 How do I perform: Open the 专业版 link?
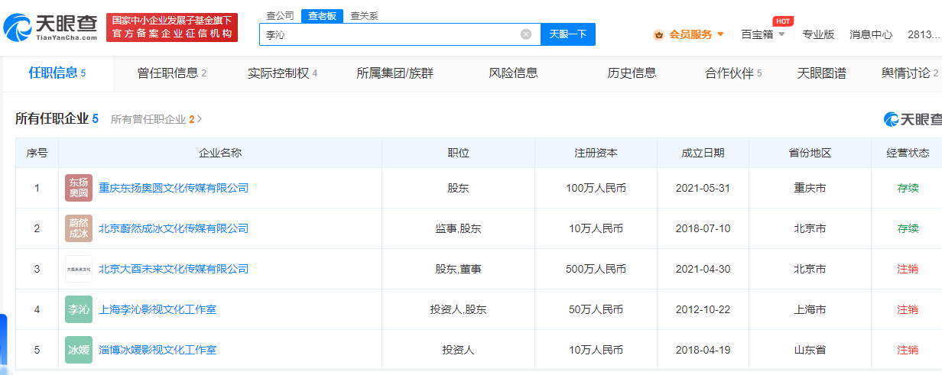click(x=818, y=34)
